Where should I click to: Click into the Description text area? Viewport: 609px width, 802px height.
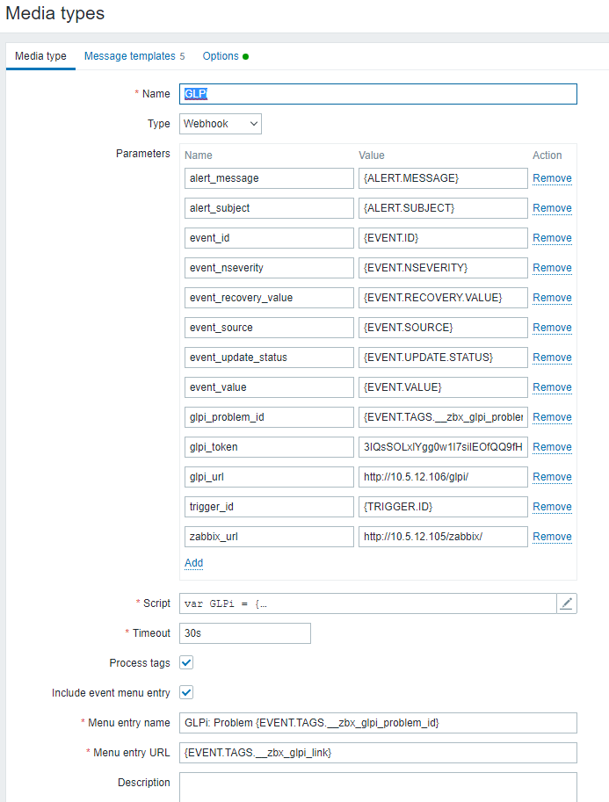tap(378, 785)
